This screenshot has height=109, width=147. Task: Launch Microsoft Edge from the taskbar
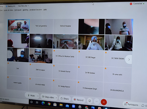[43, 103]
